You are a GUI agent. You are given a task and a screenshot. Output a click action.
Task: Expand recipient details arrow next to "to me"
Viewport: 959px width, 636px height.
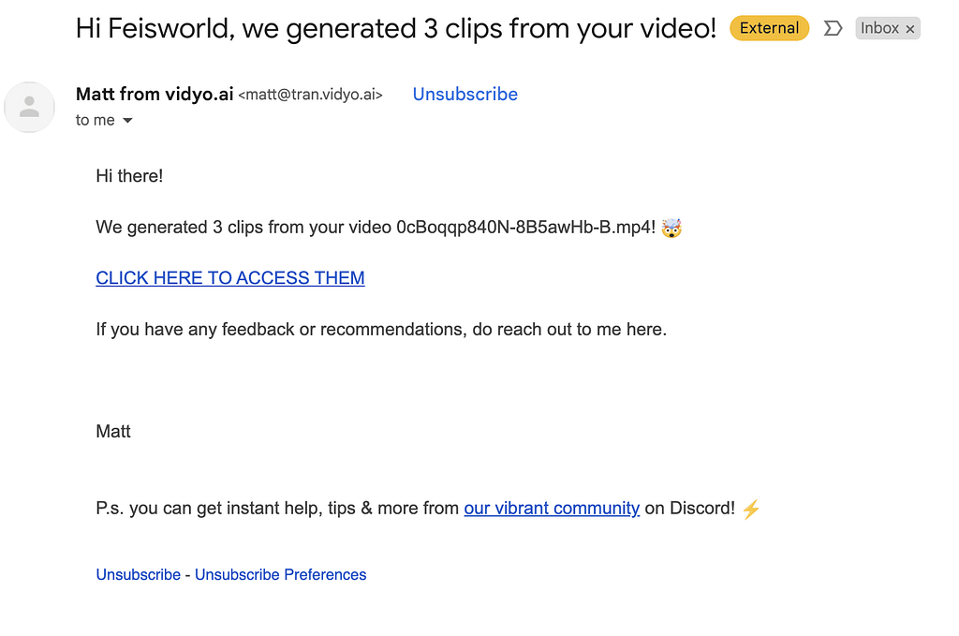pos(127,121)
